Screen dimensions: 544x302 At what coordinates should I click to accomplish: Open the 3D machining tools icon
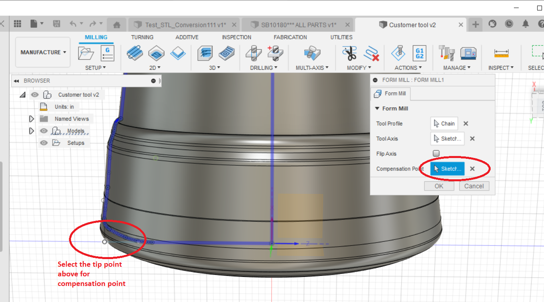pos(205,53)
